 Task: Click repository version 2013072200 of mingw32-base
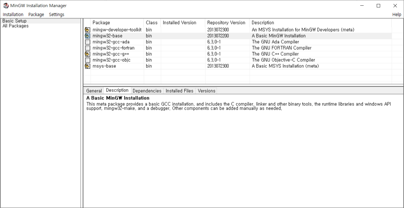(218, 36)
